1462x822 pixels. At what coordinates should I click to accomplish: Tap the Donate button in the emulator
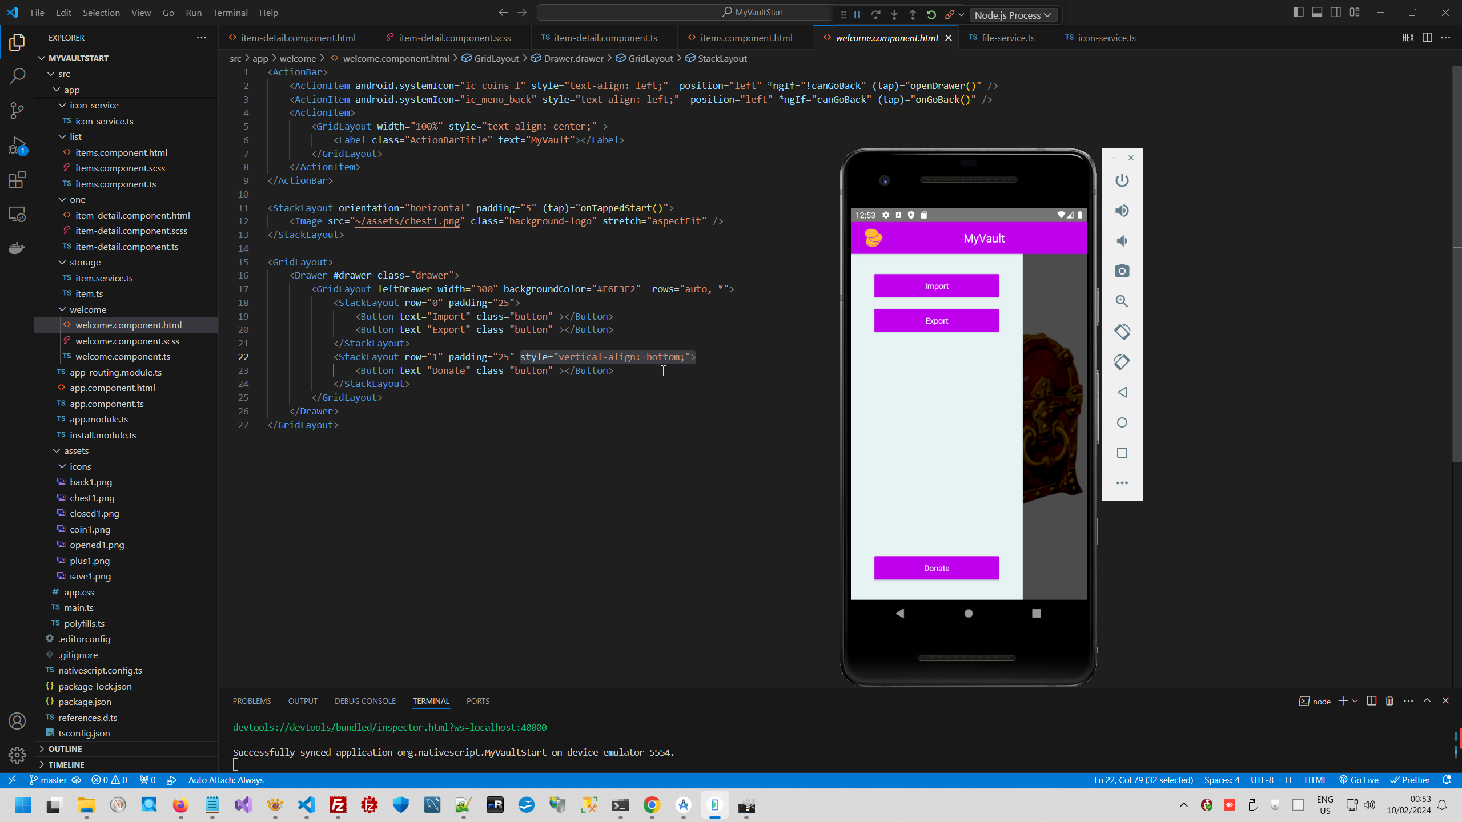tap(936, 568)
